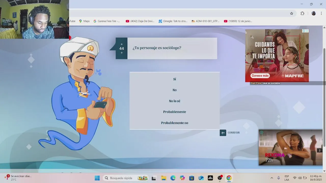Open the volume speaker tray icon
Image resolution: width=326 pixels, height=183 pixels.
pos(300,178)
